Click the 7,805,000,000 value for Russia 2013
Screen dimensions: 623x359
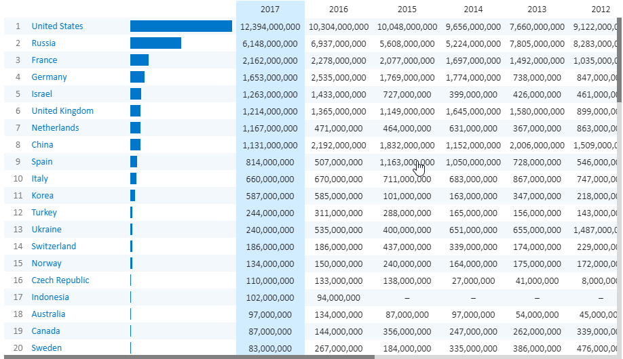(537, 43)
